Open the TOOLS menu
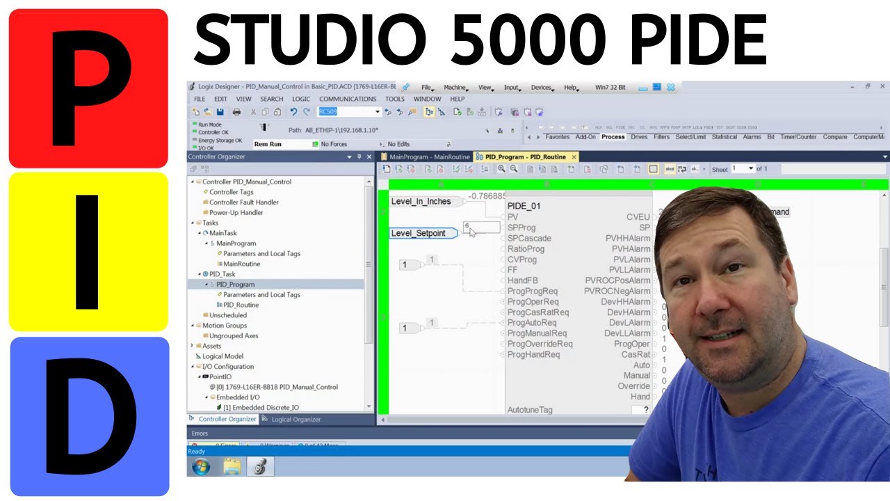Image resolution: width=890 pixels, height=501 pixels. click(395, 99)
